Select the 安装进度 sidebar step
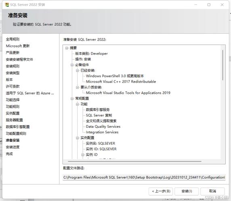The image size is (231, 201). (x=13, y=147)
